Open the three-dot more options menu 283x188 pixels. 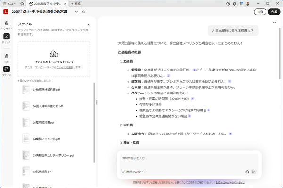(x=275, y=23)
